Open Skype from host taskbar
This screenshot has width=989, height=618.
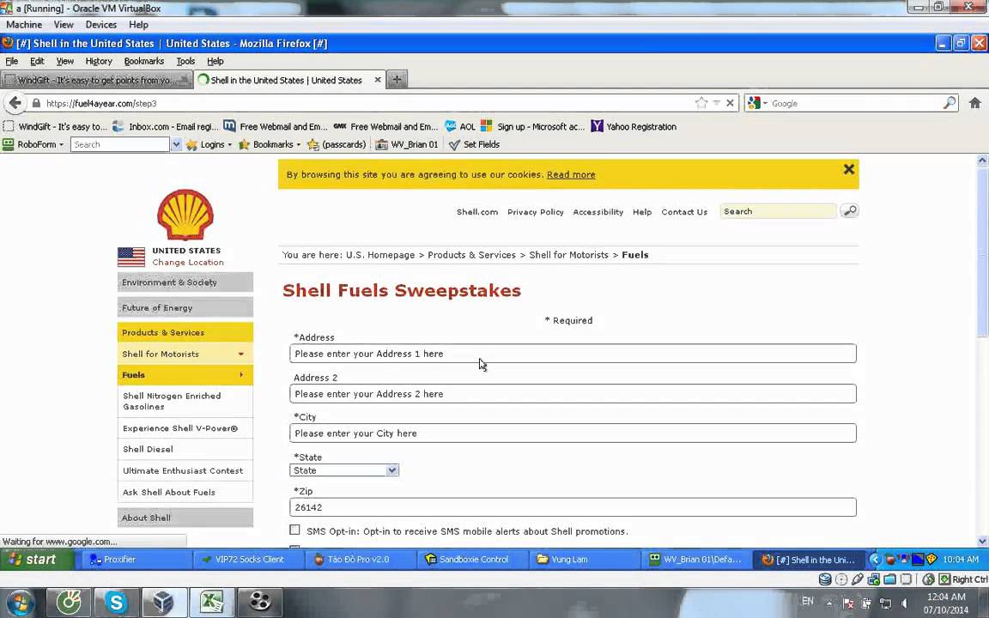[116, 603]
